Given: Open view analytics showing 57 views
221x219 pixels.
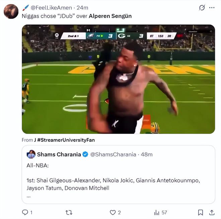Looking at the screenshot, I should [157, 212].
